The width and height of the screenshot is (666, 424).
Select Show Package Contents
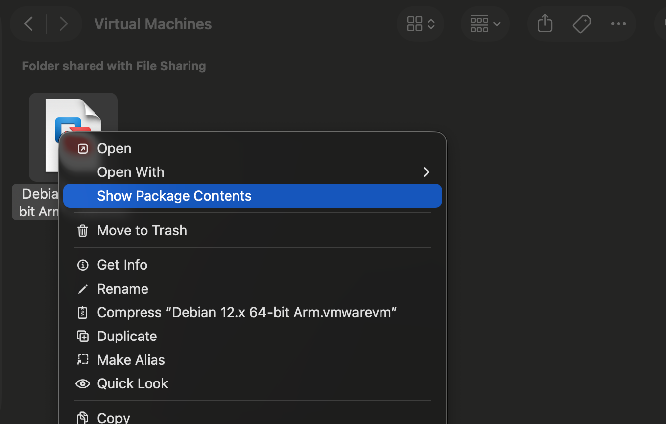[x=174, y=196]
